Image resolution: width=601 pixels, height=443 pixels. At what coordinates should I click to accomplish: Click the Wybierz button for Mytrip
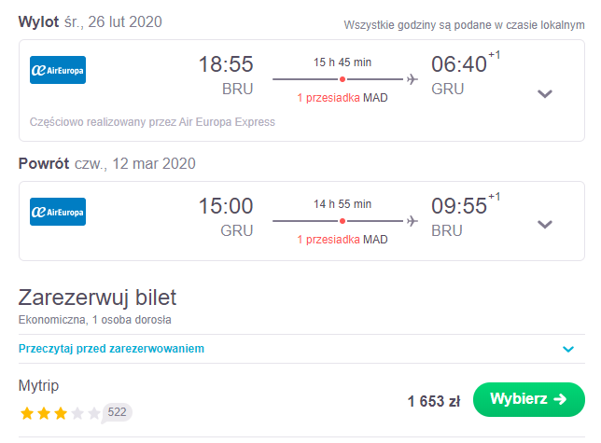pyautogui.click(x=529, y=399)
